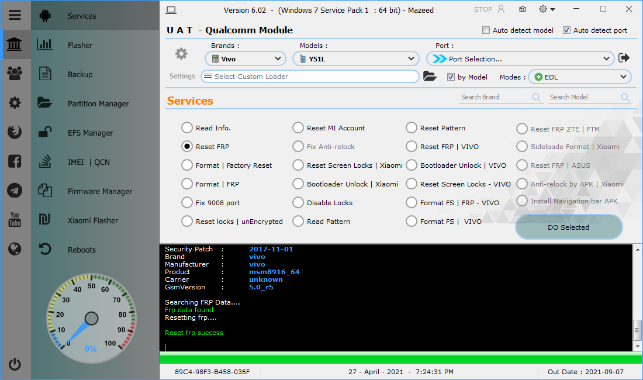Select Read Pattern radio option
Viewport: 643px width, 380px height.
point(298,222)
